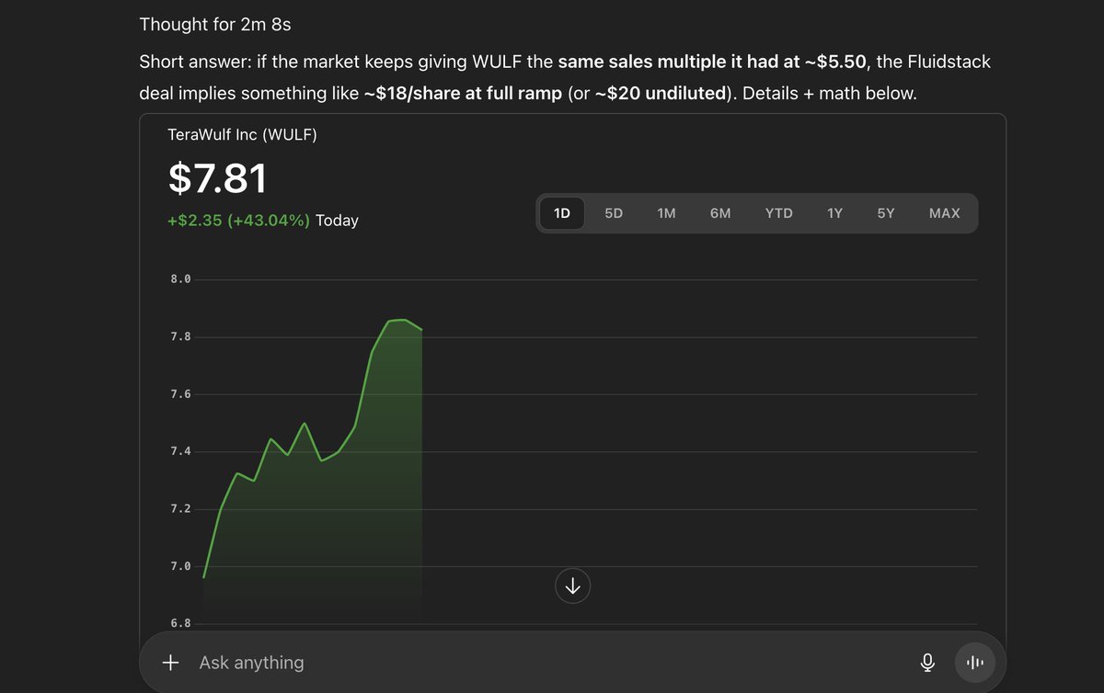
Task: Click the bold '~$18/share at full ramp' text
Action: click(463, 94)
